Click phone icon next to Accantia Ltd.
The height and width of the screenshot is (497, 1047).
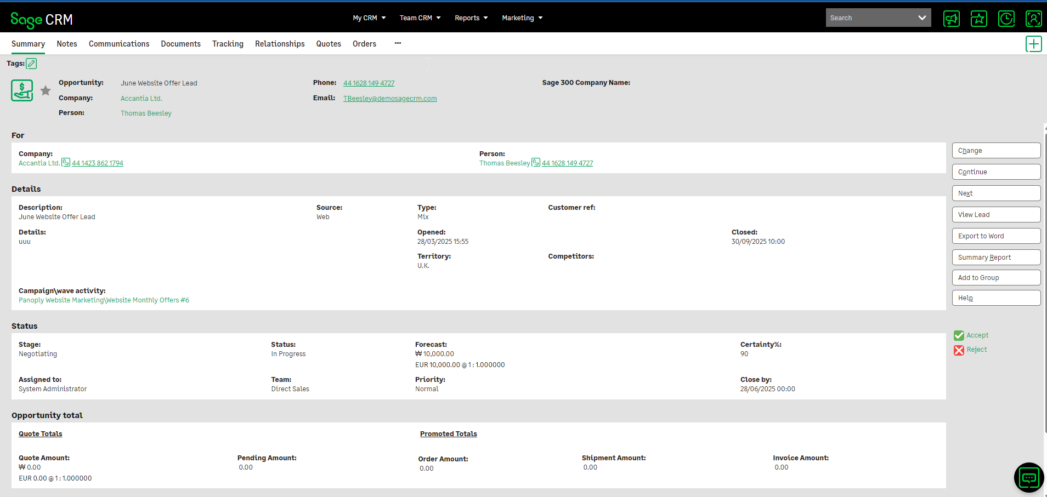pyautogui.click(x=66, y=162)
